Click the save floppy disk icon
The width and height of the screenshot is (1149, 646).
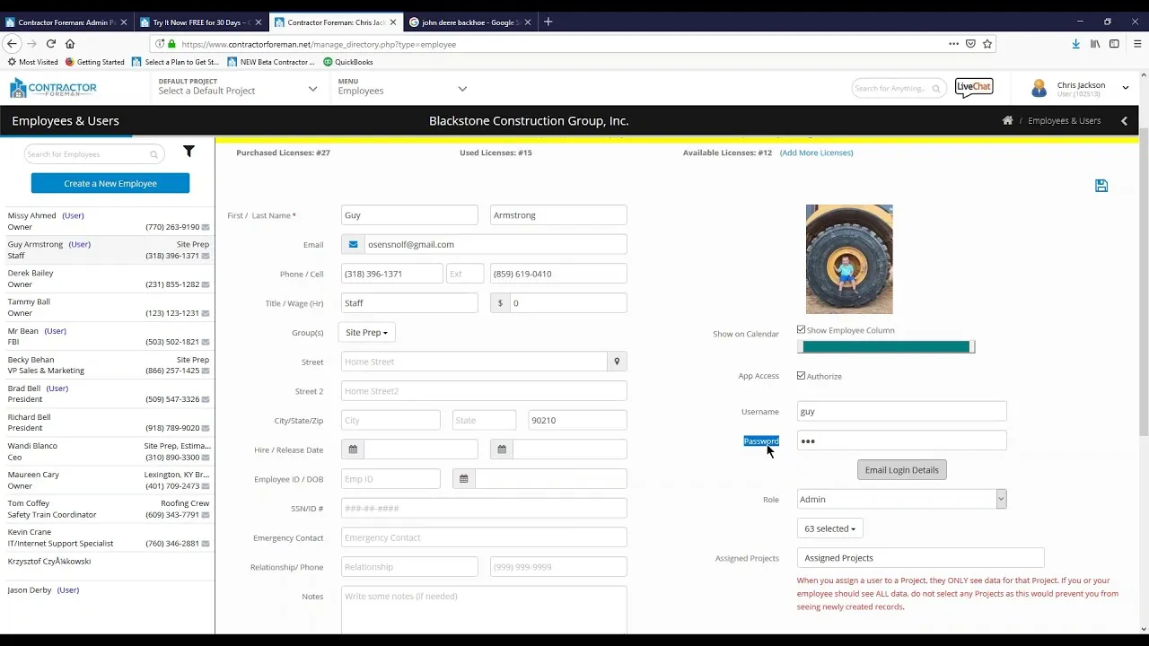tap(1101, 186)
